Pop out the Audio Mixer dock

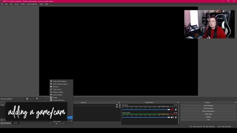[x=178, y=102]
